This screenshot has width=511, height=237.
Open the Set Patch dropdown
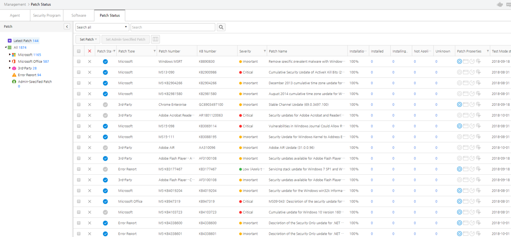(88, 39)
